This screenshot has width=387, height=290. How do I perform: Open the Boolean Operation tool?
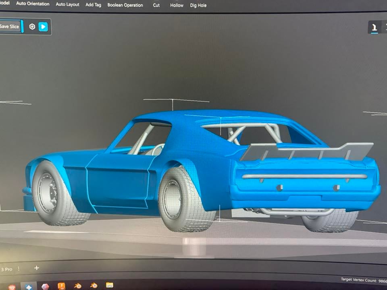125,5
